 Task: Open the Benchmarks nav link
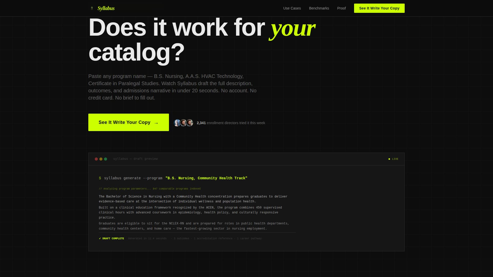[319, 8]
